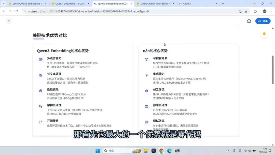Click the 开源策略 branch icon
The width and height of the screenshot is (275, 155).
click(40, 122)
